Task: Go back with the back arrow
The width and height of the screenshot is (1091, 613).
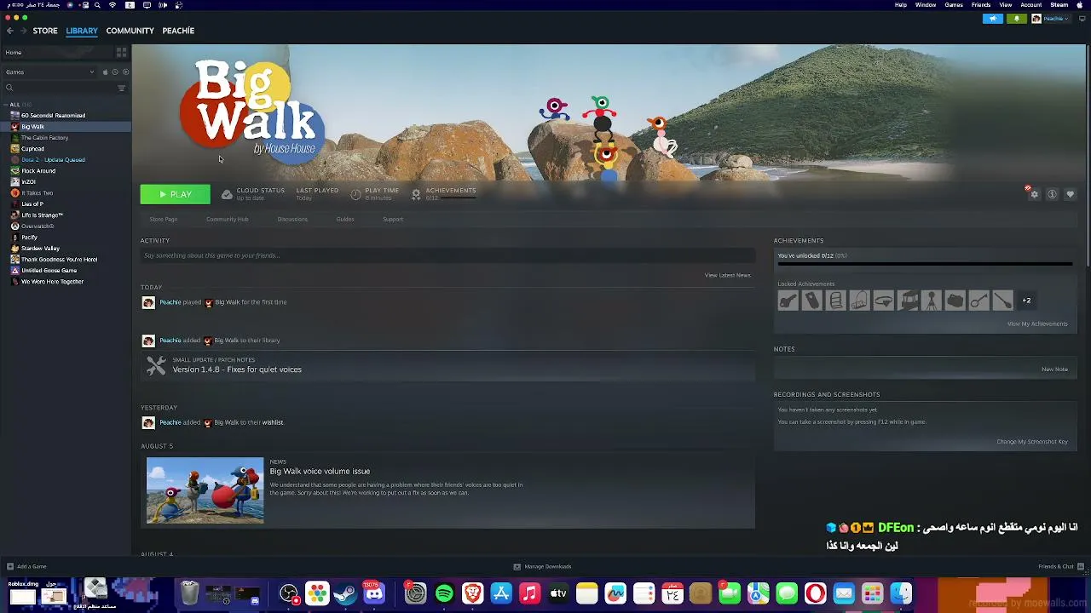Action: [x=9, y=31]
